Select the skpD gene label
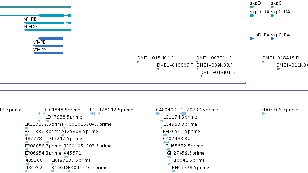 [256, 3]
